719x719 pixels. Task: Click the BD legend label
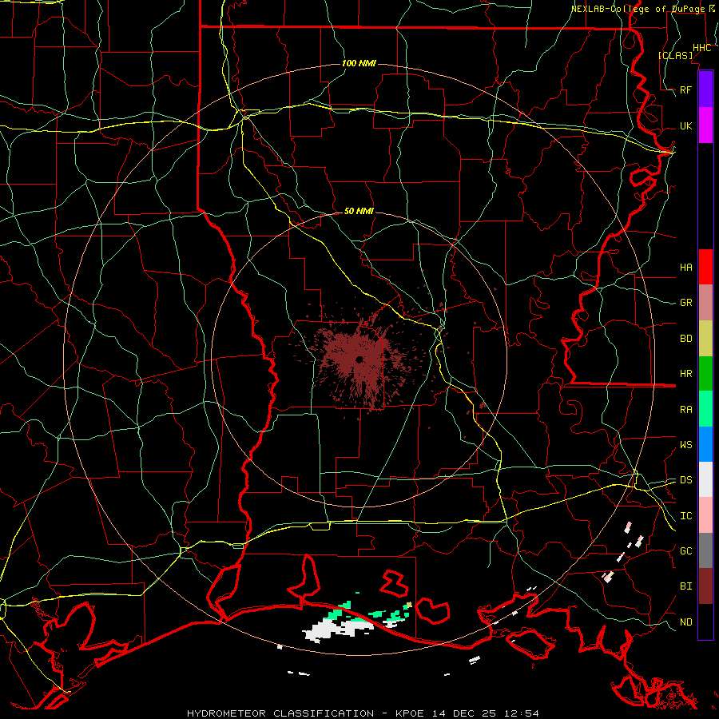685,339
